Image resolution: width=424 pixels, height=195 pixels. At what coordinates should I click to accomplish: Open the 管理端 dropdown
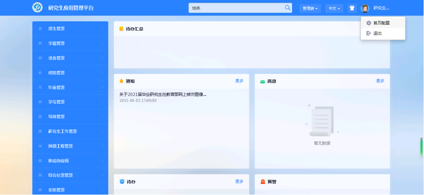pos(310,8)
